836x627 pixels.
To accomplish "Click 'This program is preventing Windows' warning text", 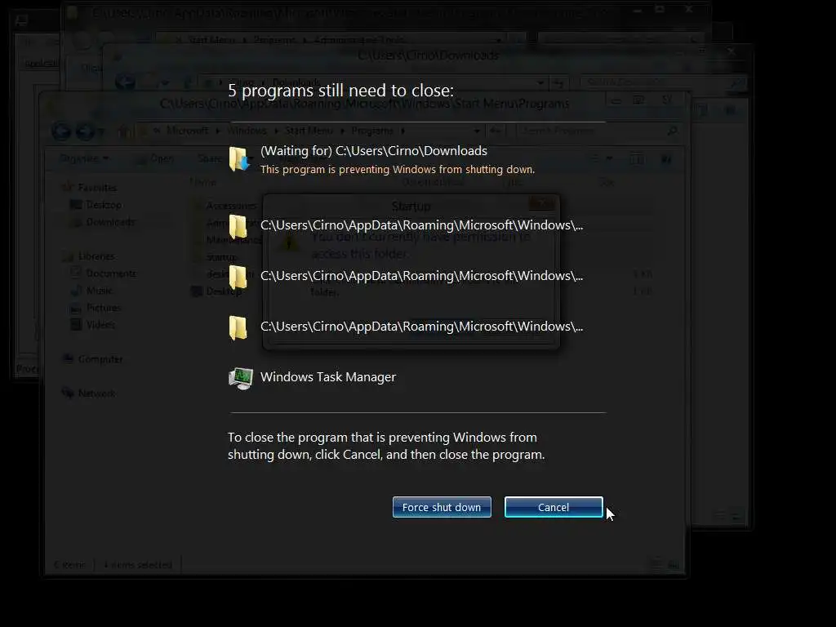I will 398,170.
